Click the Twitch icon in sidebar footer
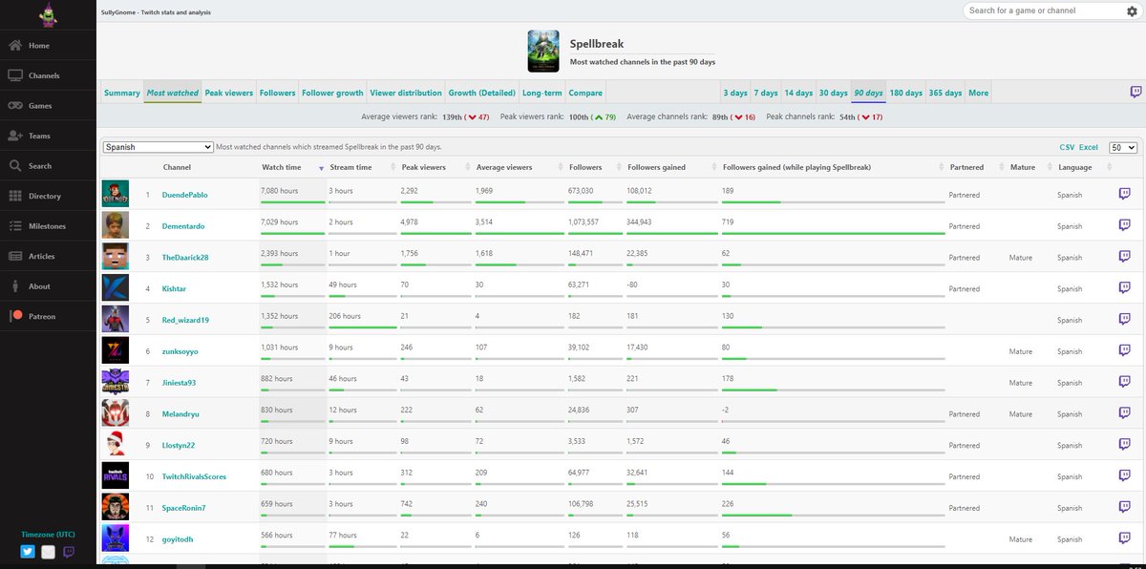 click(x=69, y=551)
